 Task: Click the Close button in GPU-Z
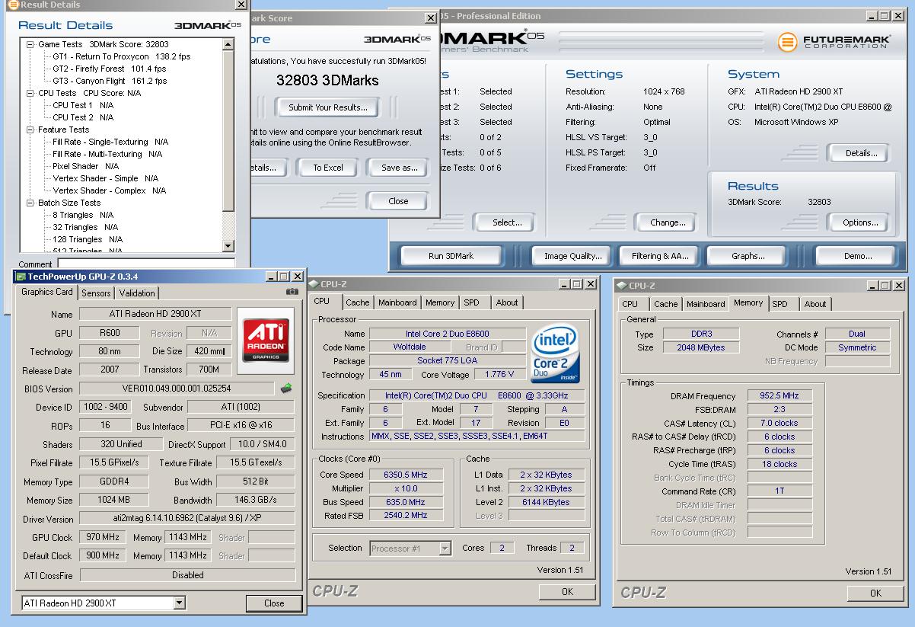[x=274, y=603]
